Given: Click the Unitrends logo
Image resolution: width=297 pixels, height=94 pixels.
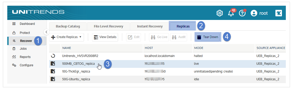Looking at the screenshot, I should pos(38,12).
